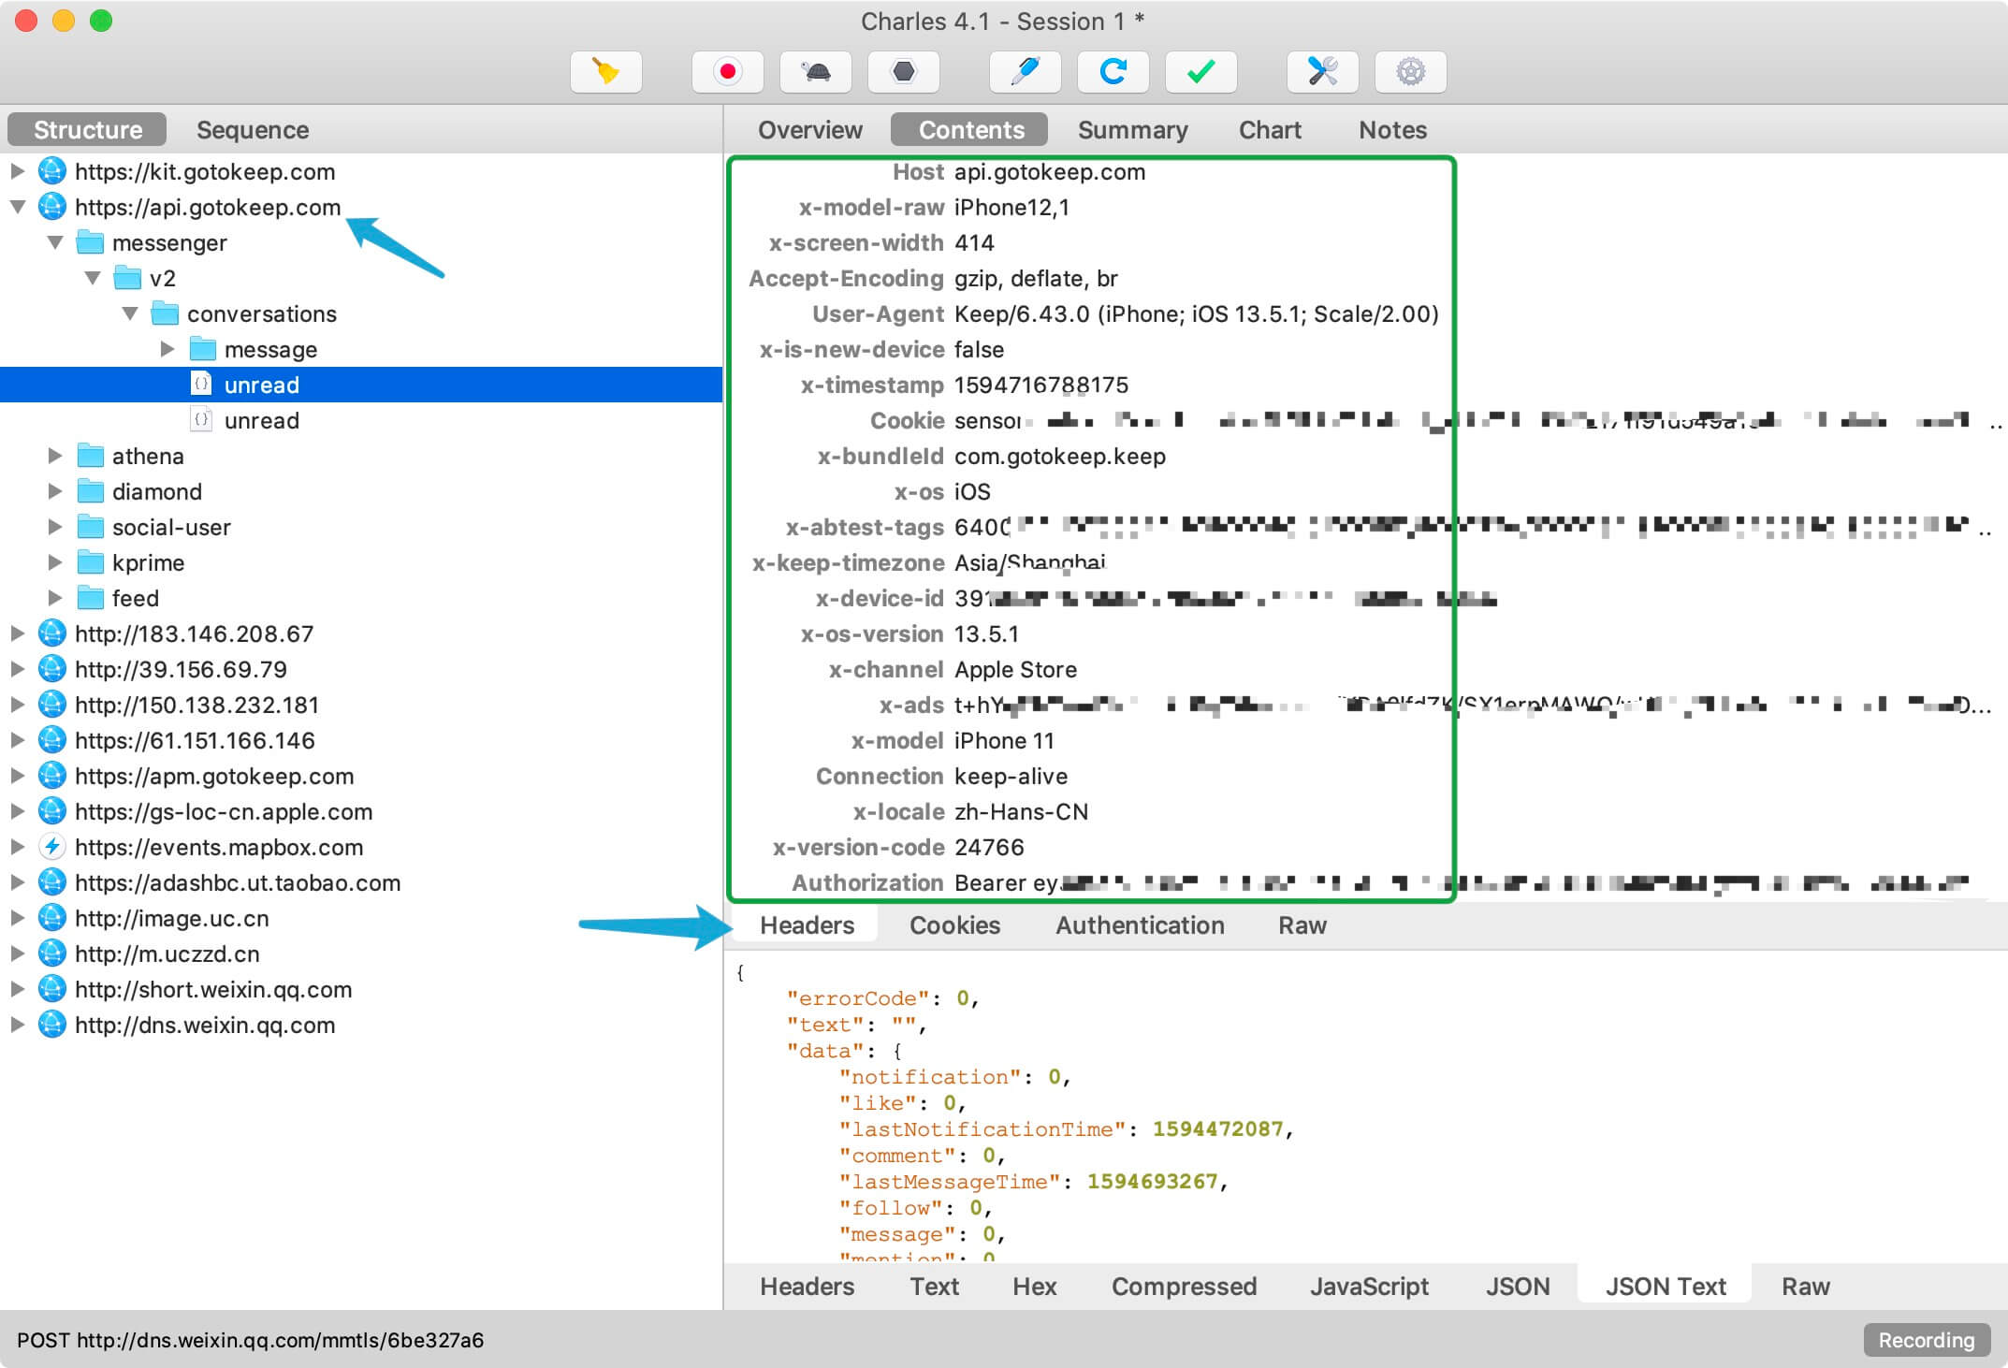2008x1368 pixels.
Task: Click the globe icon for http://150.138.232.181
Action: point(52,705)
